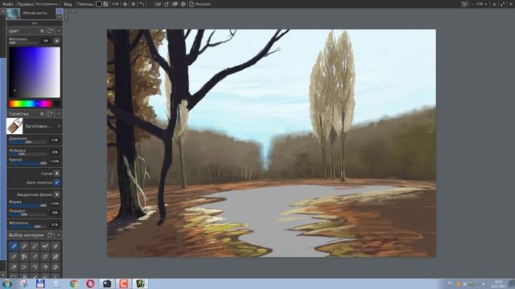The image size is (515, 289).
Task: Click the Поворот 38% value field
Action: 55,213
